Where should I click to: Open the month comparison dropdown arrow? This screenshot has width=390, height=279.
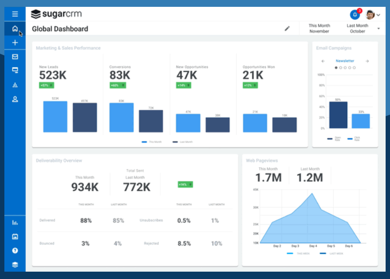click(379, 29)
